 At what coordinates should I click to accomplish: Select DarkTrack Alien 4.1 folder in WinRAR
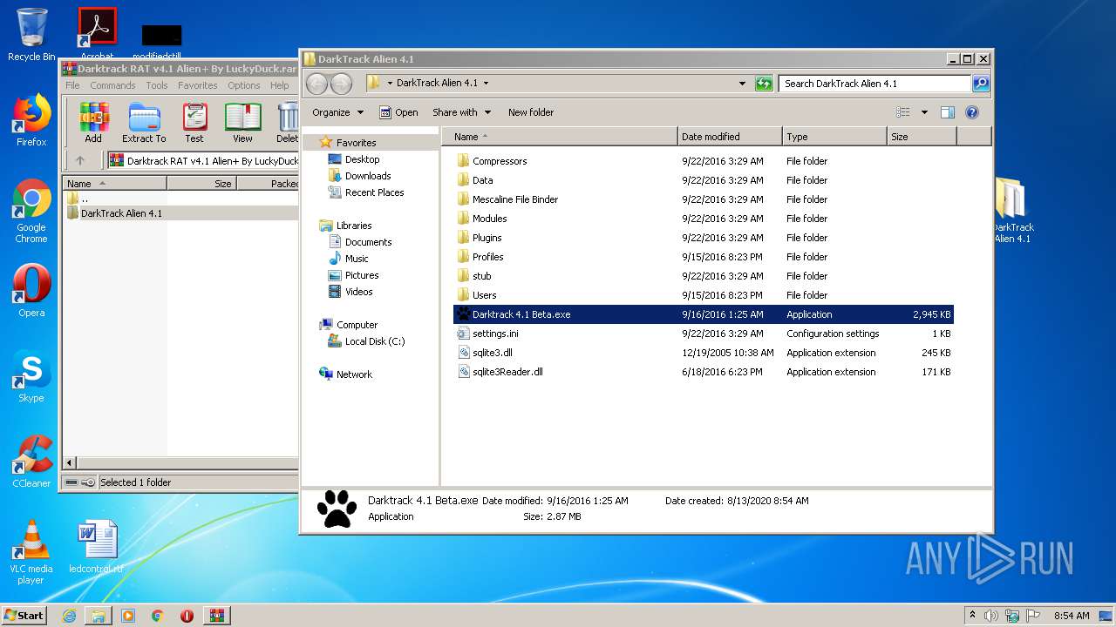click(181, 213)
